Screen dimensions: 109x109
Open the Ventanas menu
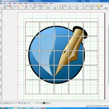(45, 3)
